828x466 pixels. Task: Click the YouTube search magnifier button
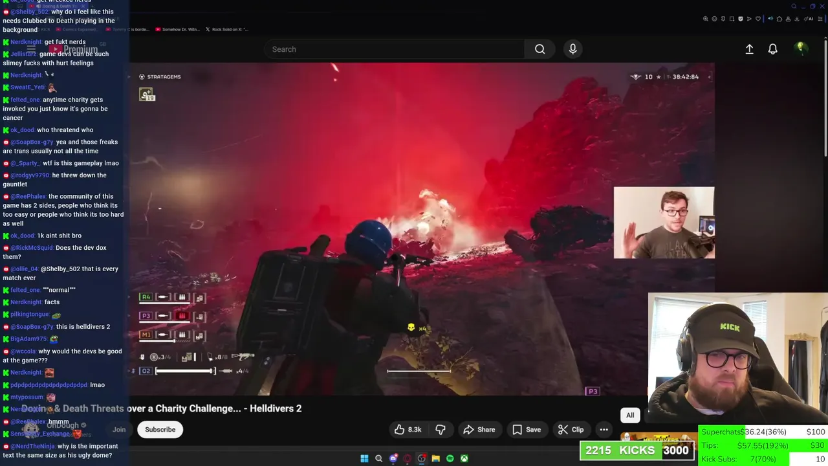[539, 49]
